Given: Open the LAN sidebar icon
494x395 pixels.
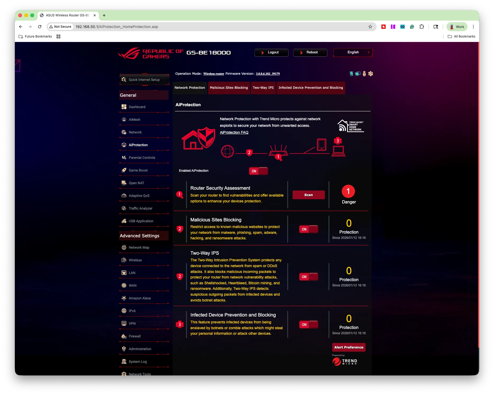Looking at the screenshot, I should [124, 273].
